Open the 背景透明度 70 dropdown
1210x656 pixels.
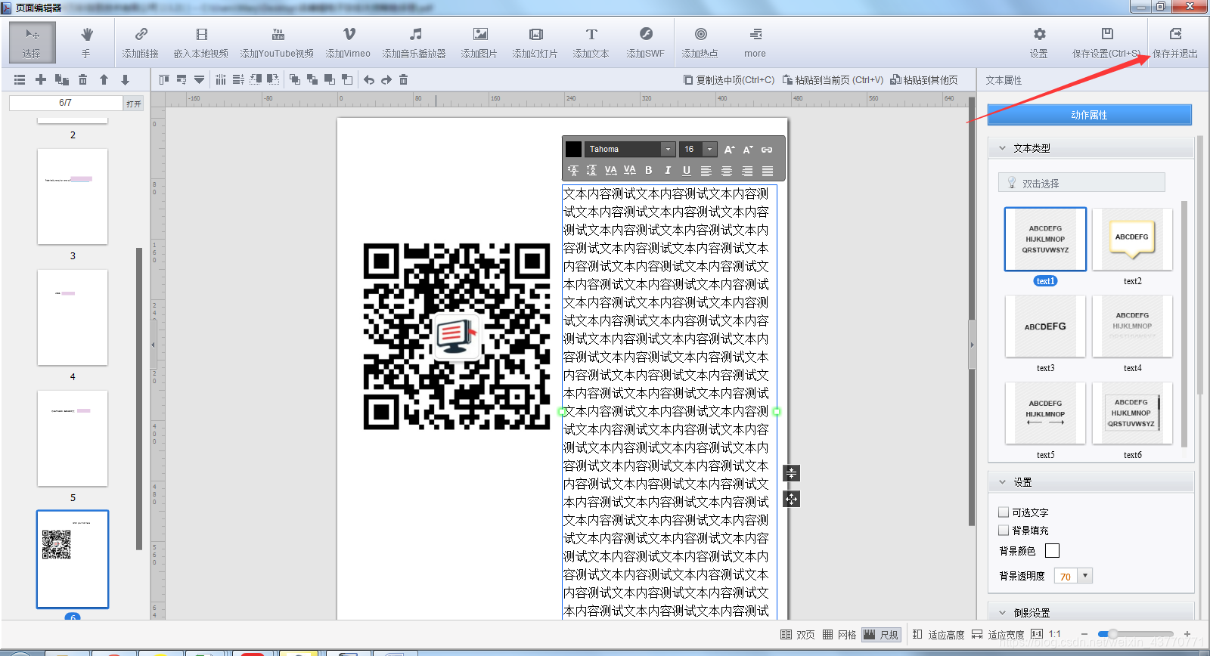click(1085, 576)
